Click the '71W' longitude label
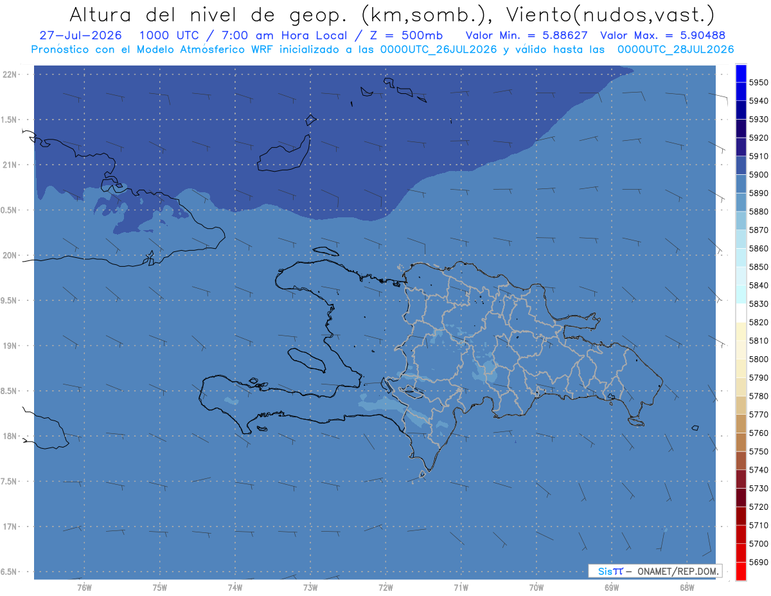 pos(461,587)
